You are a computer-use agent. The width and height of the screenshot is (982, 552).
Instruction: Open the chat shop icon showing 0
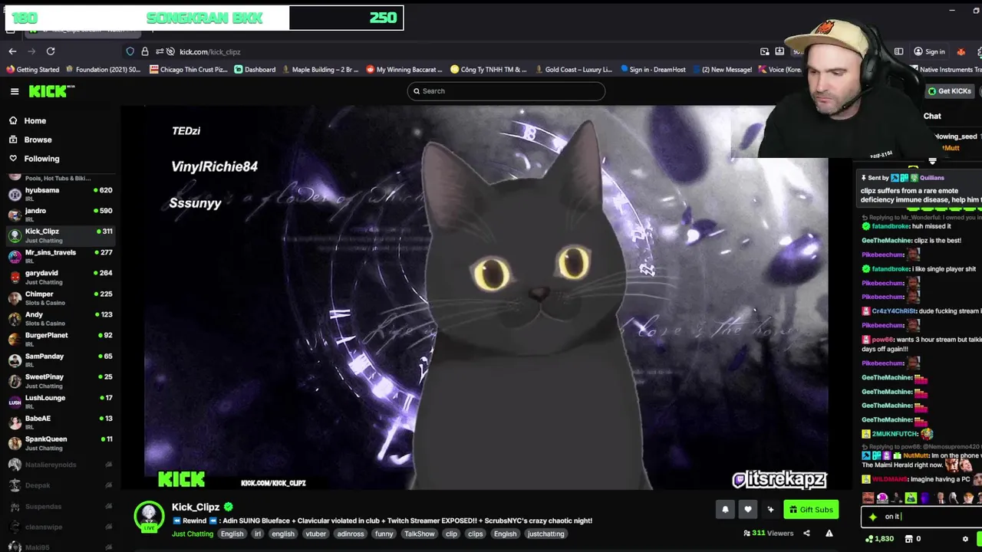[914, 539]
